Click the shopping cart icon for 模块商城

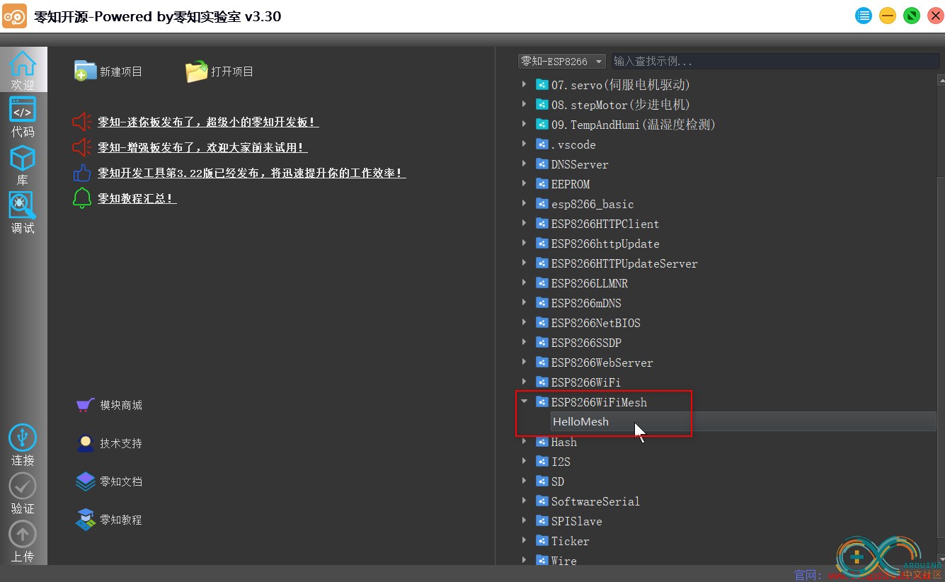click(x=85, y=405)
